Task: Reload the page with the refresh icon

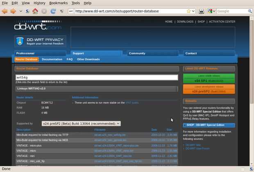Action: coord(53,11)
